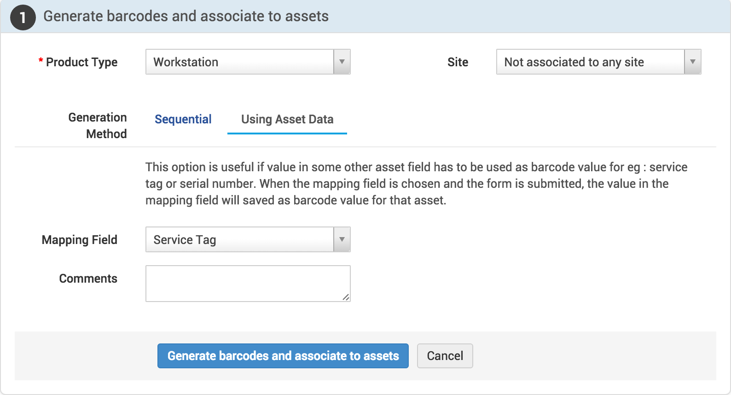Click the Product Type dropdown arrow icon
This screenshot has width=731, height=395.
(x=342, y=62)
